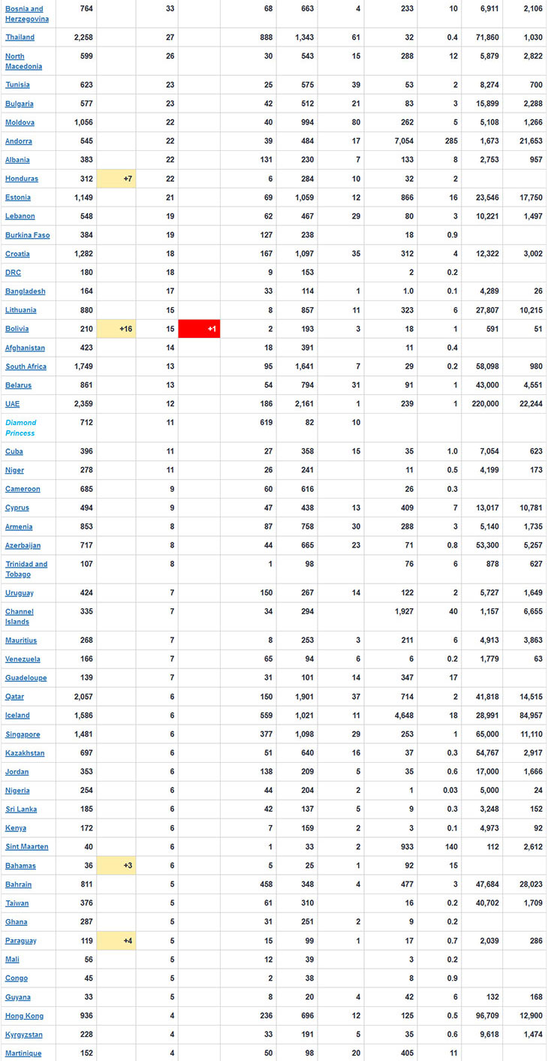Open the Burkina Faso link

pos(27,235)
